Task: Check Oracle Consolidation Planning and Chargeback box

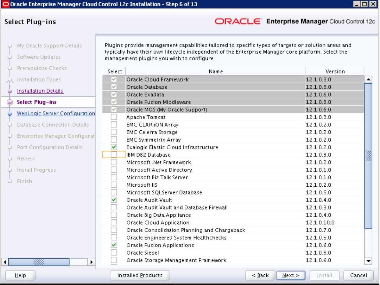Action: tap(114, 230)
